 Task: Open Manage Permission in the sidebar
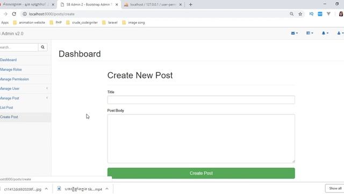coord(15,79)
